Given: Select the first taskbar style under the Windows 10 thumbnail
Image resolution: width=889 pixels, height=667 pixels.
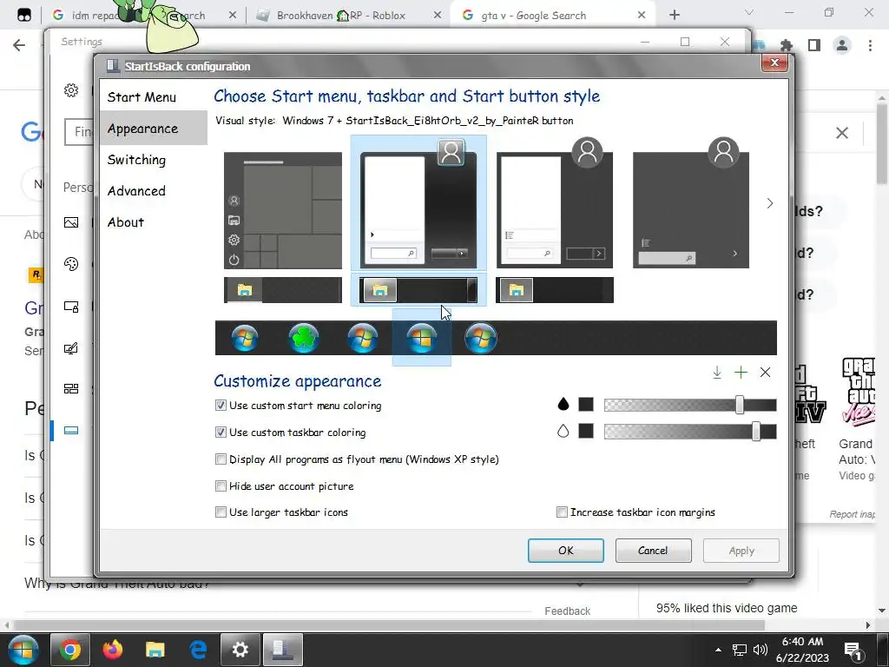Looking at the screenshot, I should (x=283, y=290).
